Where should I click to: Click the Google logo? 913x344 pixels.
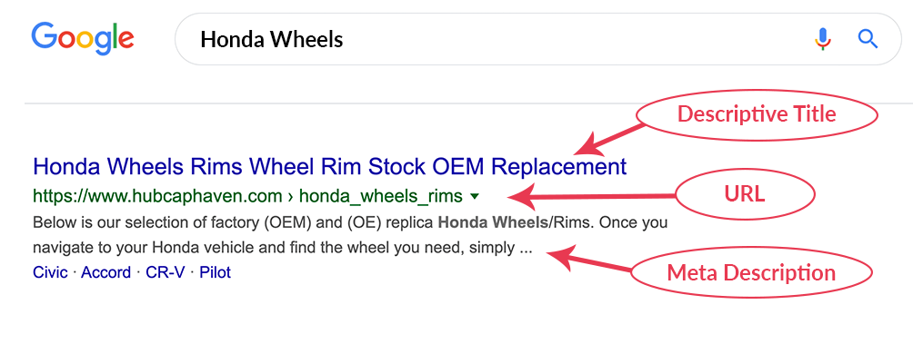point(83,38)
